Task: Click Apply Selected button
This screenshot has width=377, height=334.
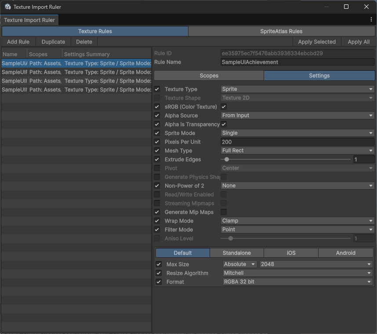Action: (317, 42)
